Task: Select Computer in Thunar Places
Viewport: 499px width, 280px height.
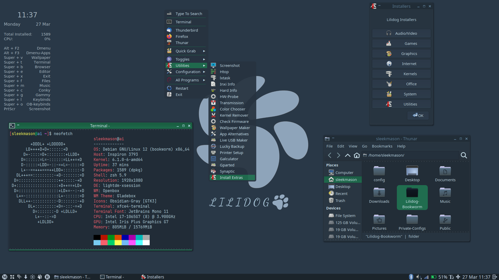Action: (343, 172)
